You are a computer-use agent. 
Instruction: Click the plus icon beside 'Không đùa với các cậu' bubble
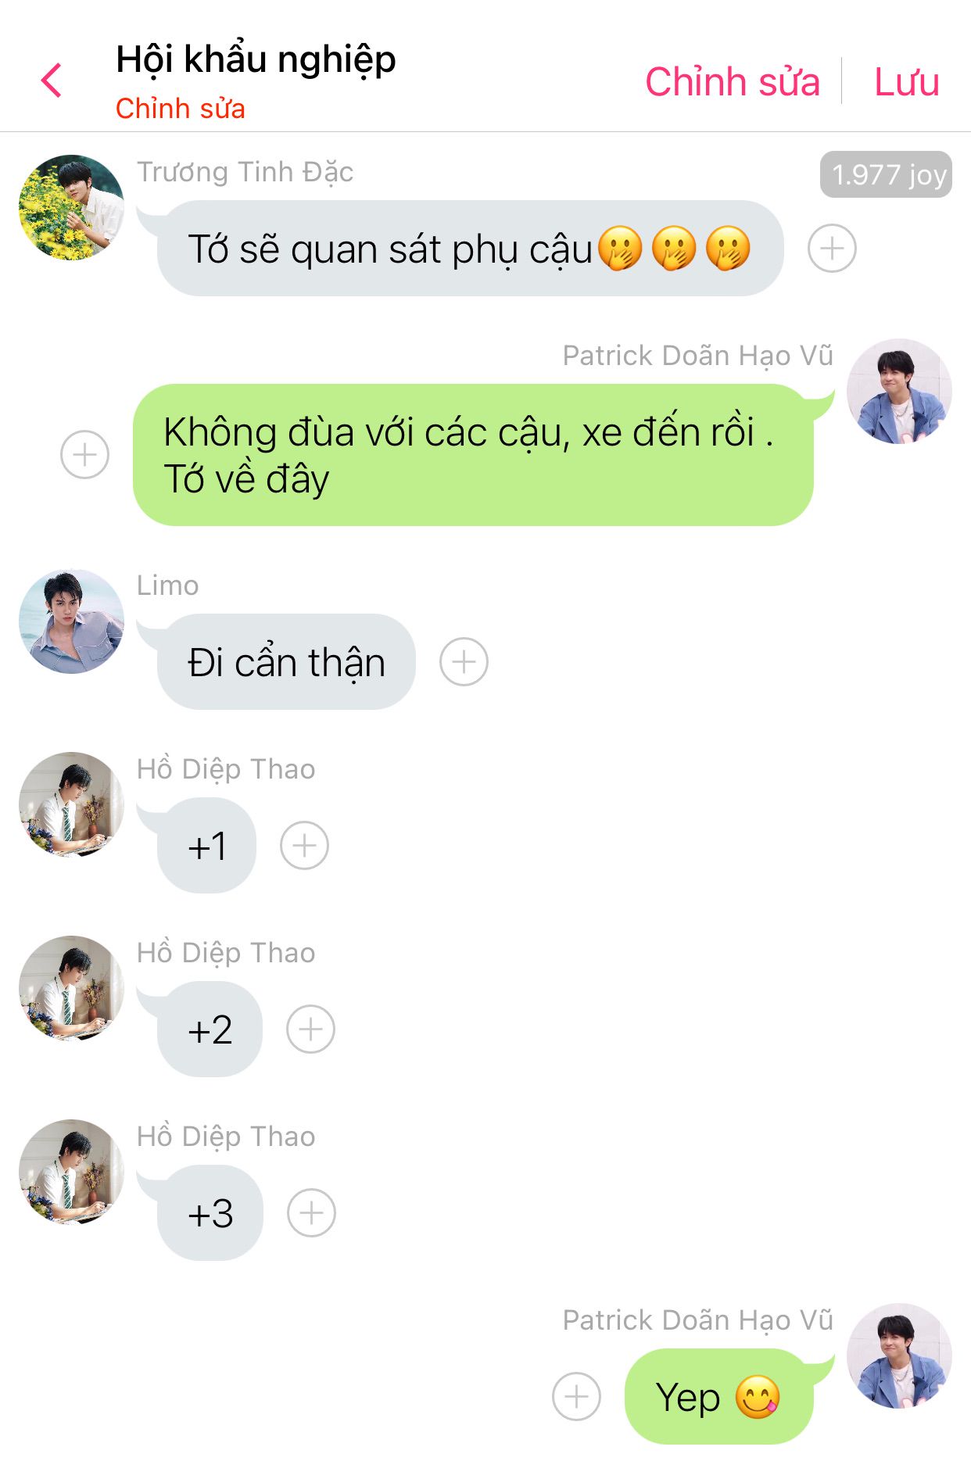click(x=84, y=454)
